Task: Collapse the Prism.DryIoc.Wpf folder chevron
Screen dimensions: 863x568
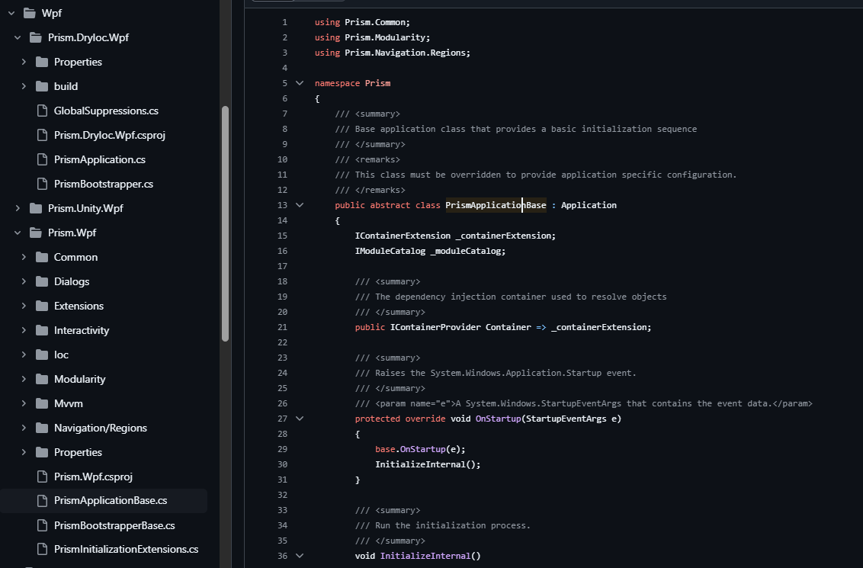Action: tap(18, 37)
